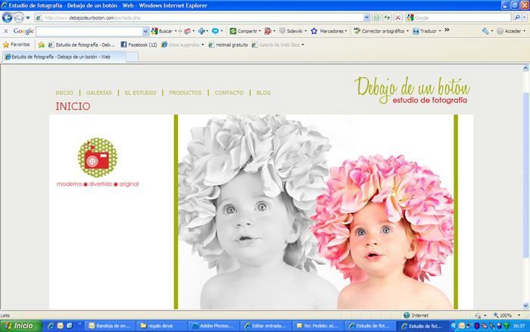
Task: Click the babies flower hats photo
Action: pos(316,211)
